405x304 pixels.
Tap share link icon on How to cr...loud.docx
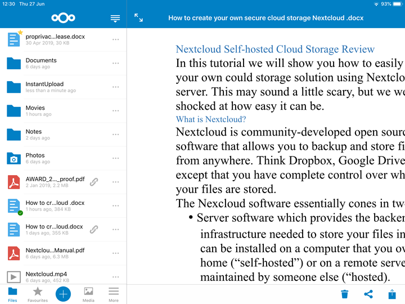click(94, 230)
